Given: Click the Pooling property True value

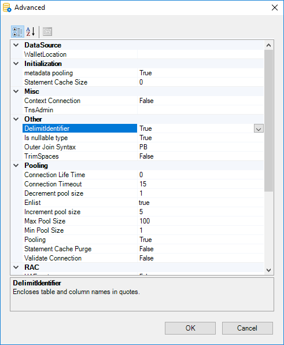Looking at the screenshot, I should coord(201,240).
